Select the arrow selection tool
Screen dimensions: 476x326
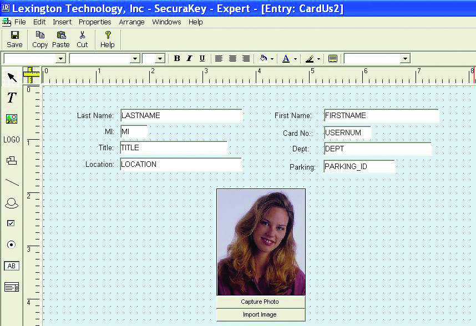pos(12,77)
